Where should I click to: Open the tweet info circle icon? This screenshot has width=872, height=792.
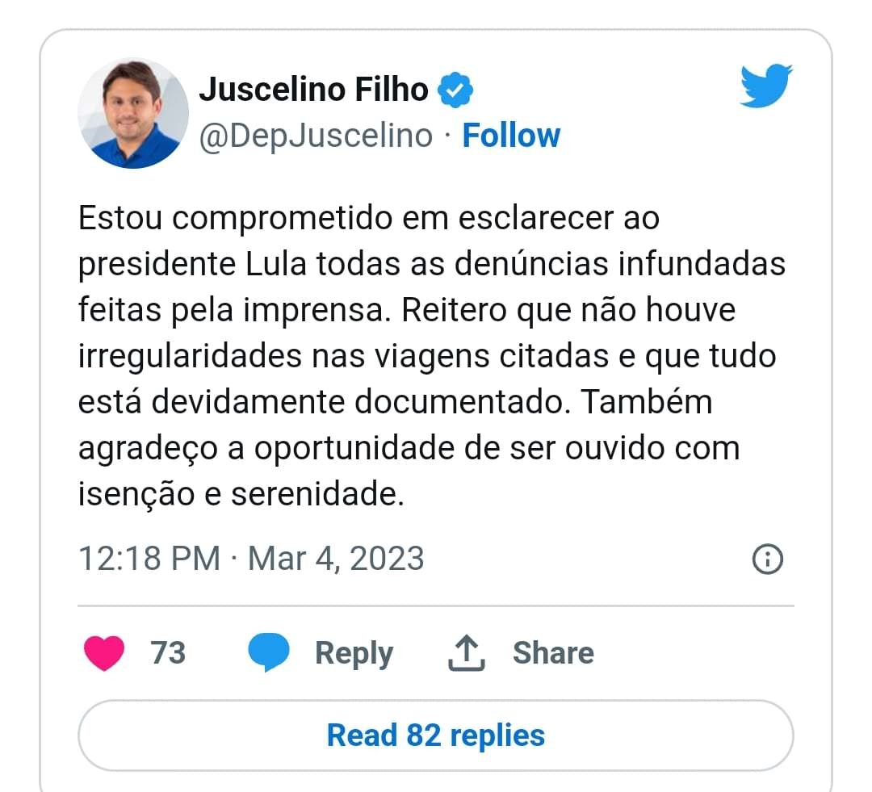[x=767, y=559]
